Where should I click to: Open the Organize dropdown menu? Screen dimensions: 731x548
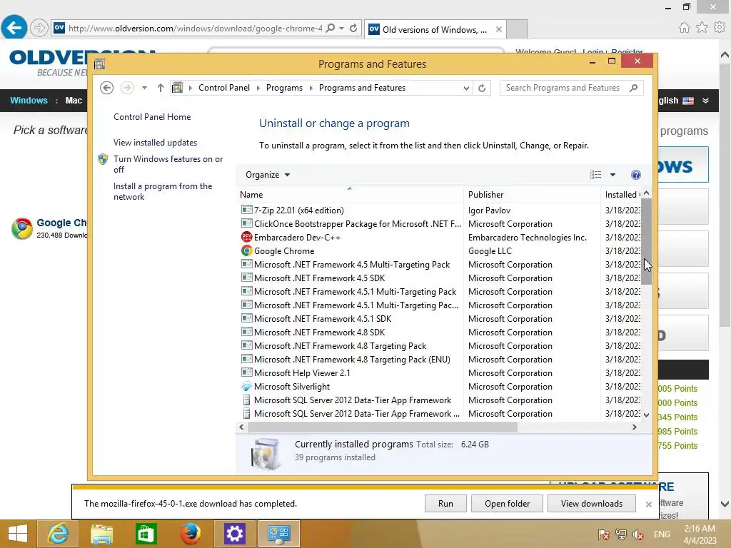[268, 175]
